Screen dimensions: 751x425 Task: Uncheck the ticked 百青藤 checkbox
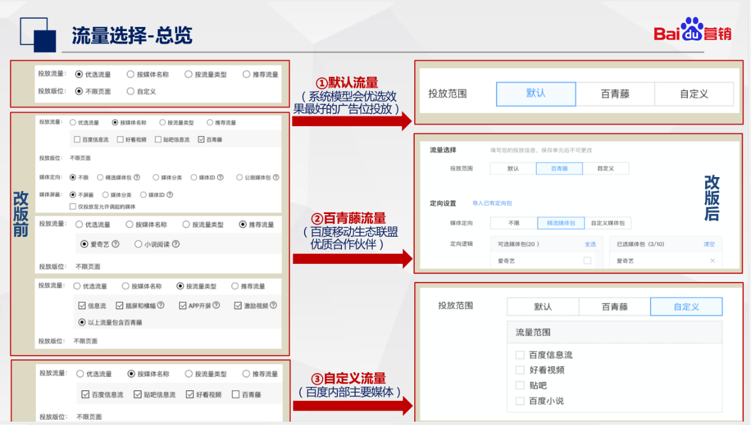(x=201, y=140)
